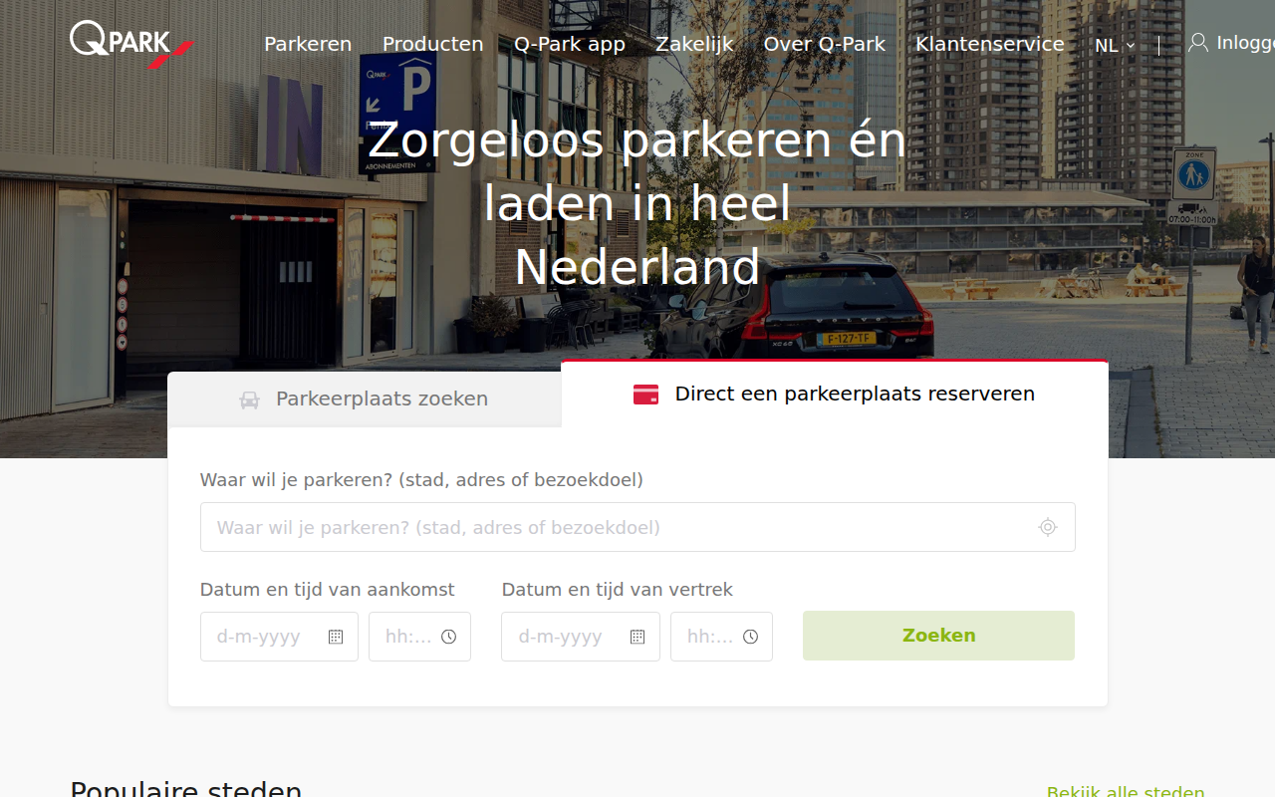The image size is (1275, 797).
Task: Click the Datum en tijd van vertrek label
Action: (618, 590)
